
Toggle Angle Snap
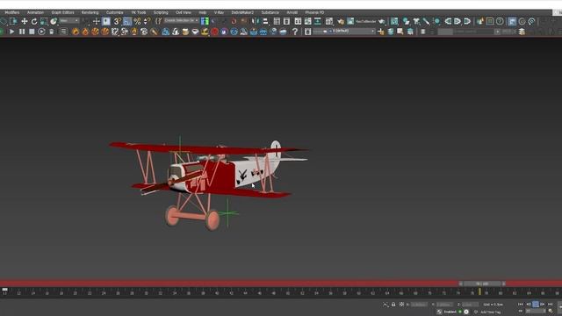point(127,21)
